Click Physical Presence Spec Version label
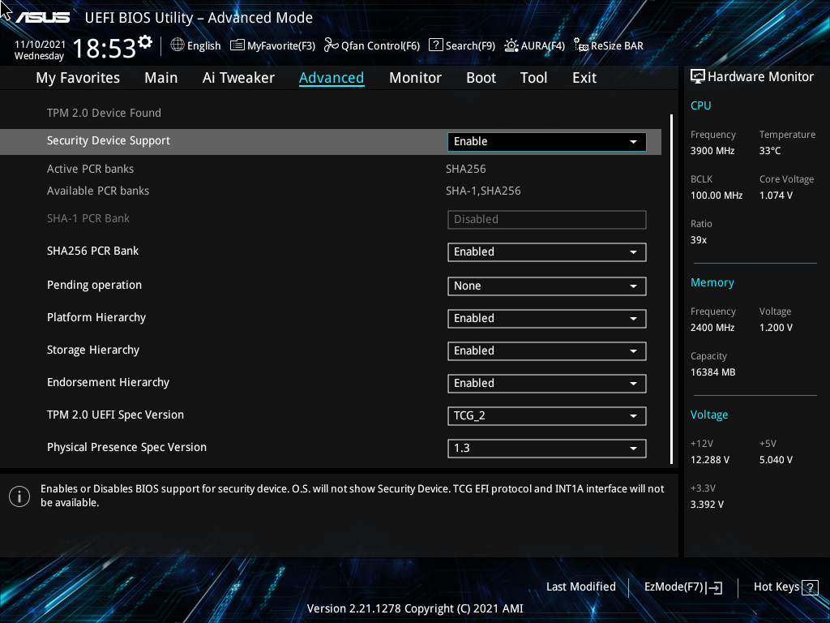The image size is (830, 623). (126, 447)
